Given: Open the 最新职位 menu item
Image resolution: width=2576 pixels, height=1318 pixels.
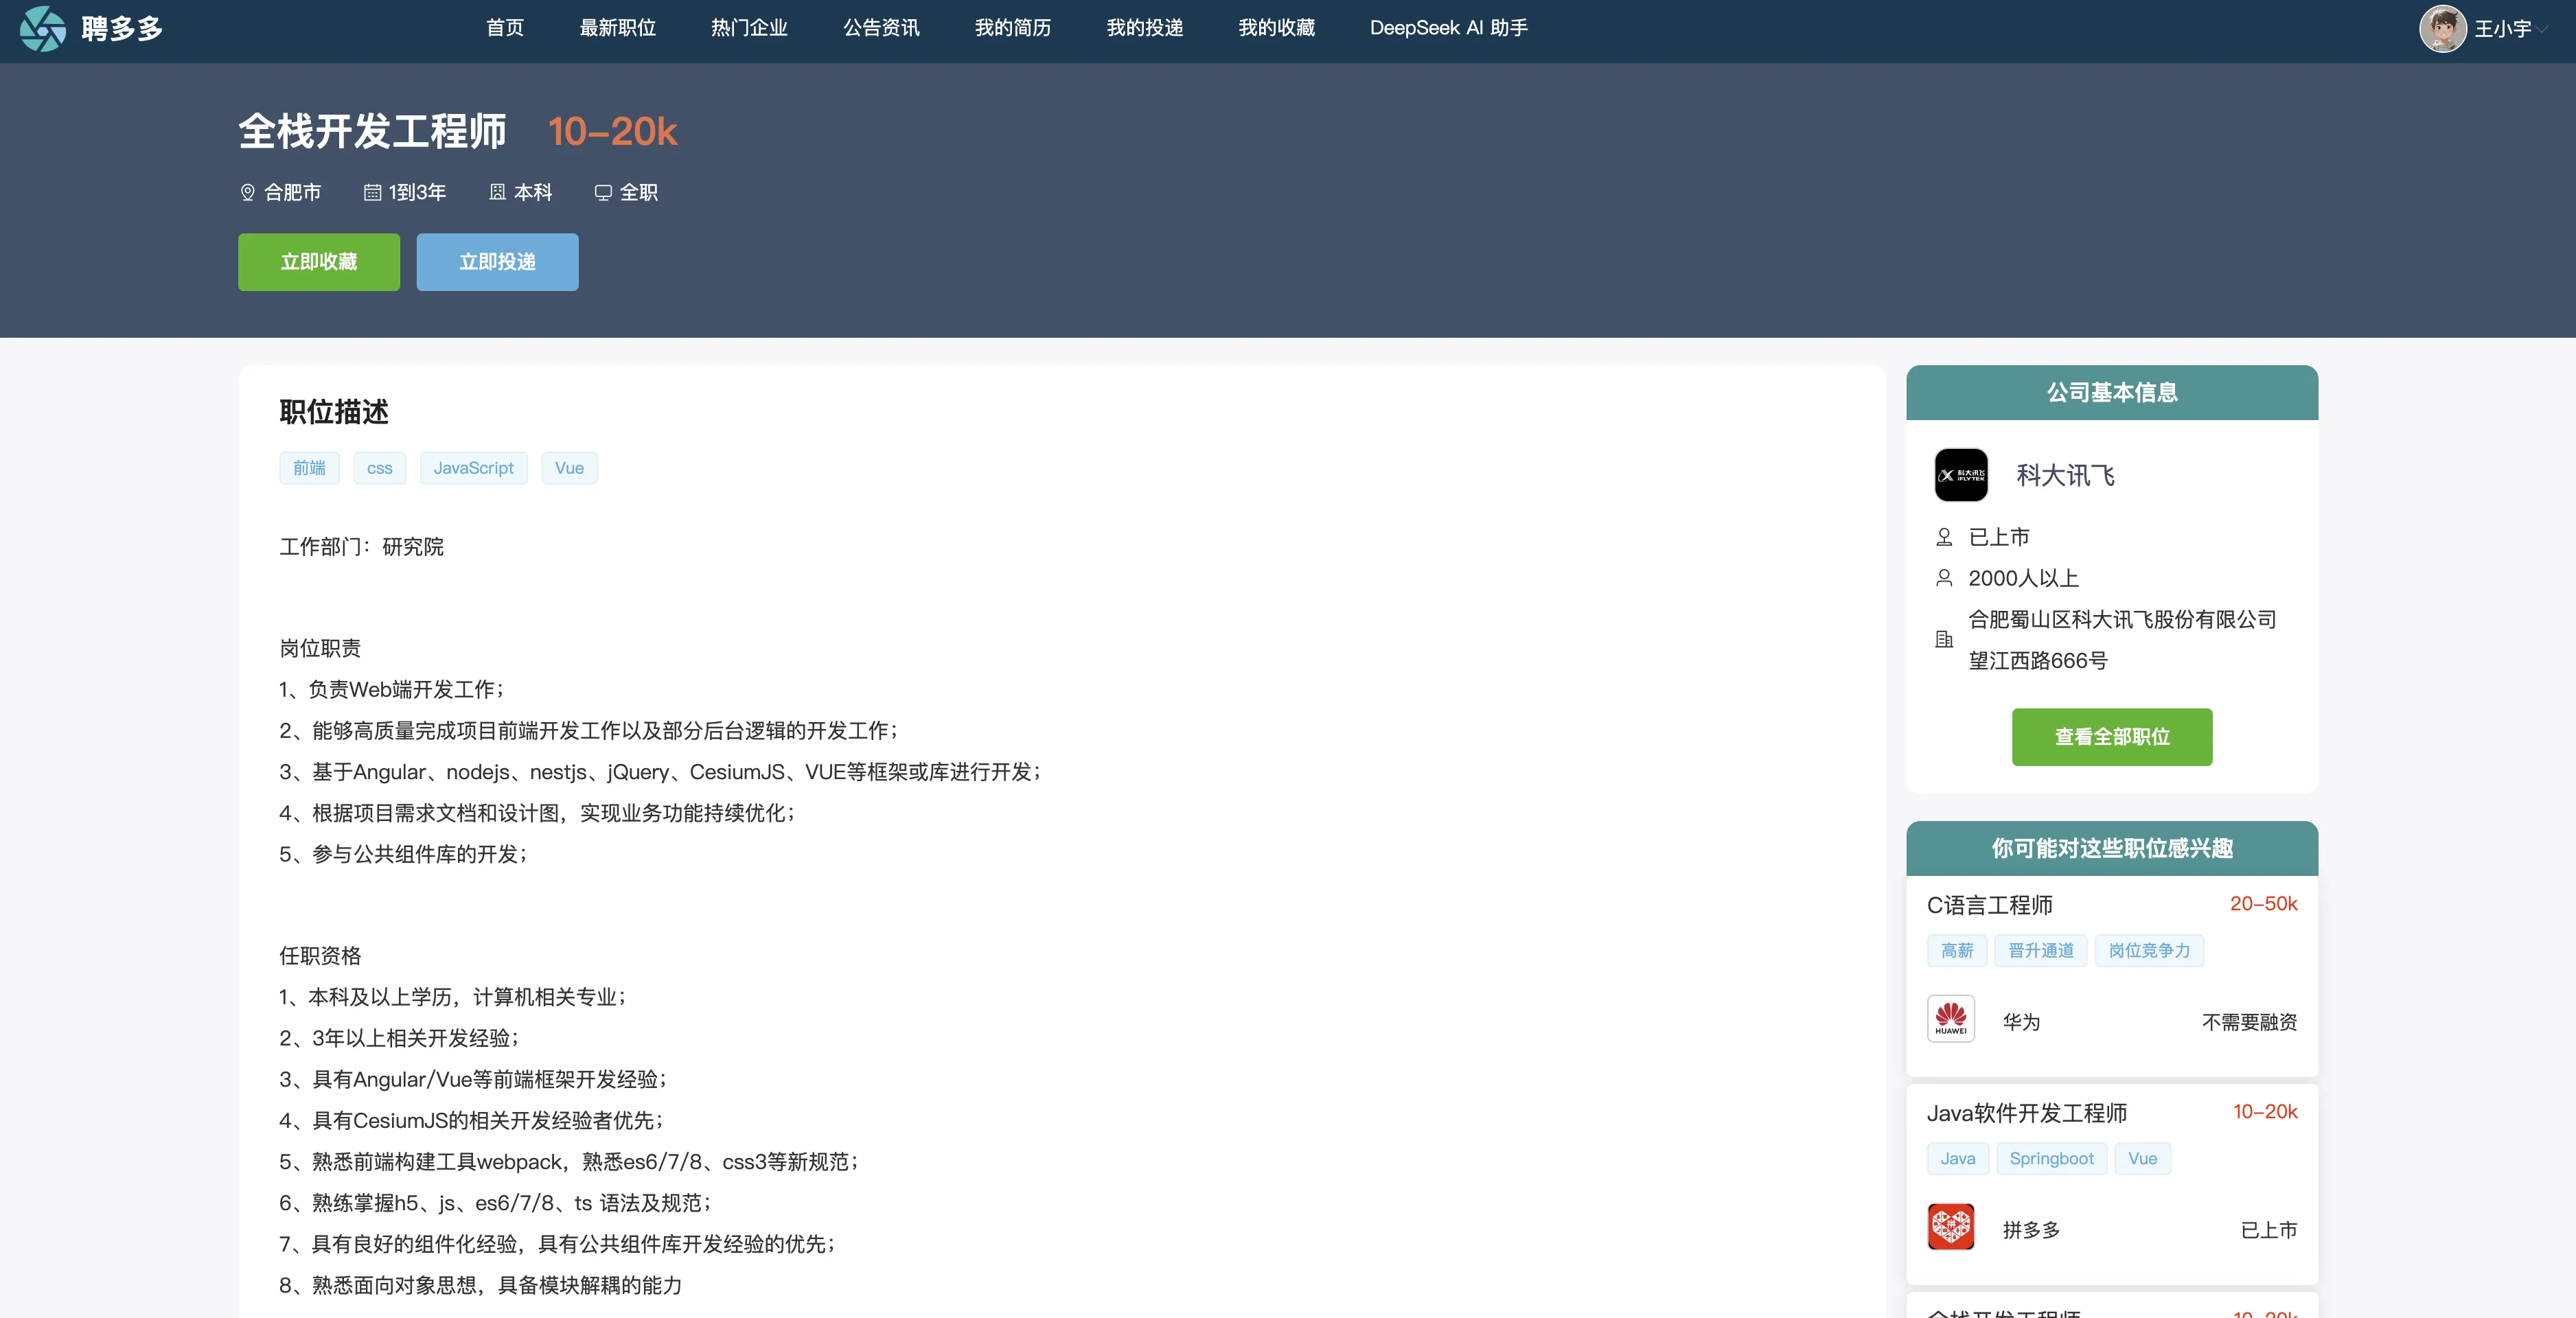Looking at the screenshot, I should point(617,28).
